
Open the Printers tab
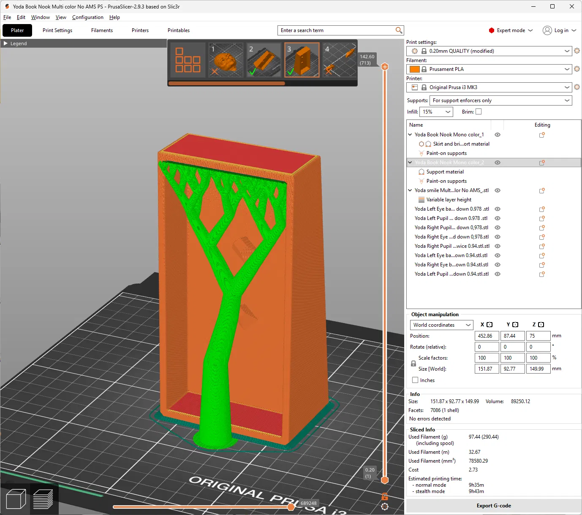(x=140, y=30)
